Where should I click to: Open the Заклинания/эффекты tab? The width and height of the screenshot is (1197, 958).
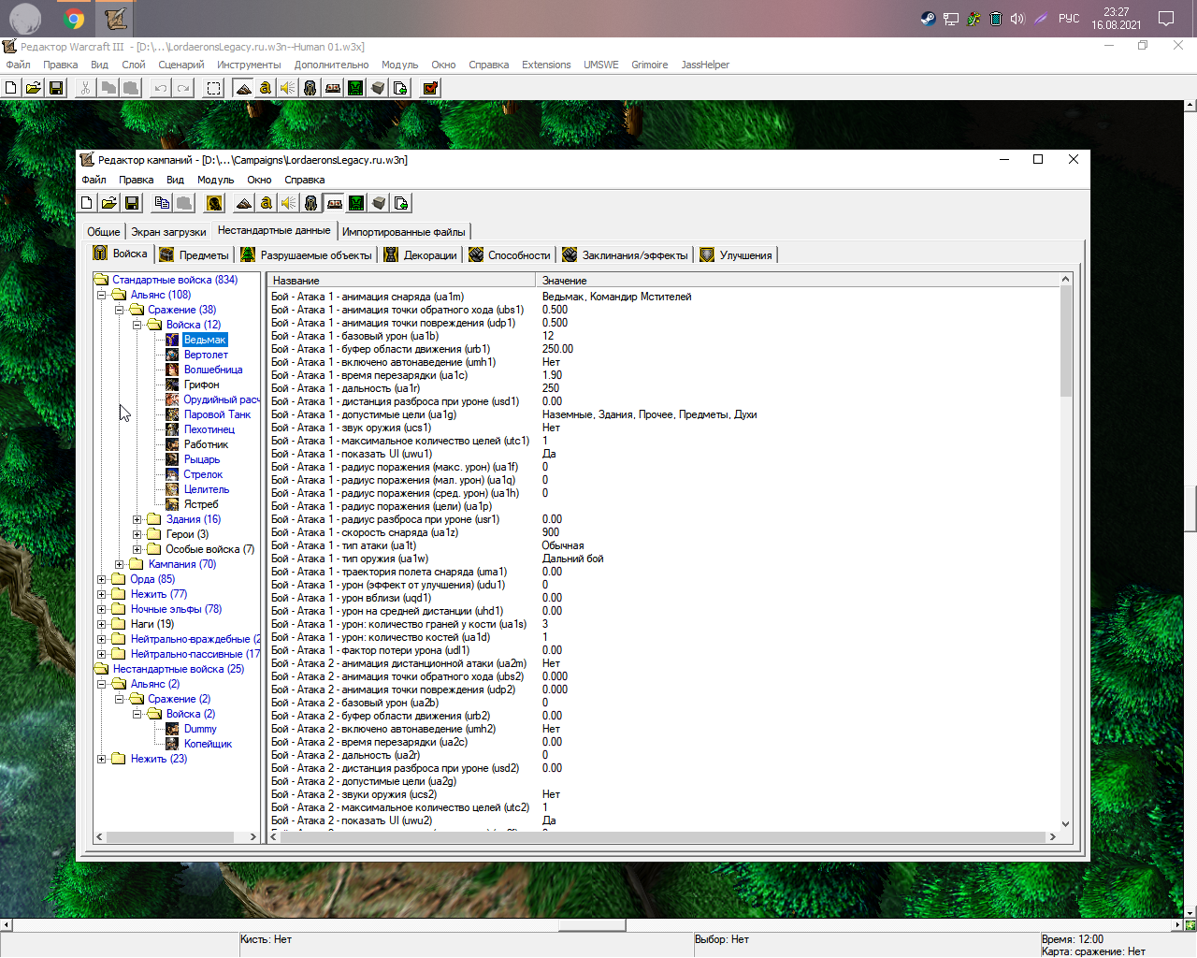click(625, 254)
